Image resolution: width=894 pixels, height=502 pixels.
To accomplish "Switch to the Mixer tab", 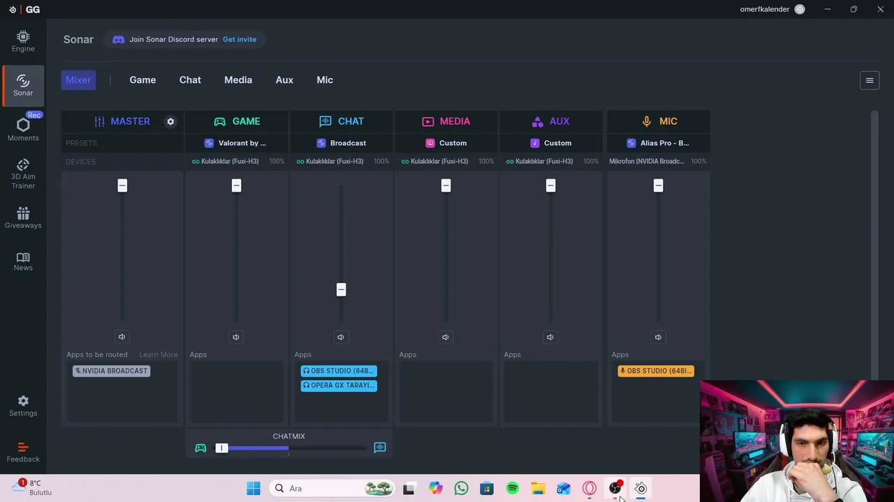I will click(78, 80).
